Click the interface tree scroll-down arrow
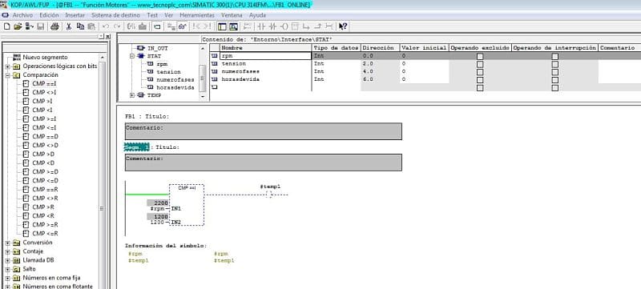641x289 pixels. tap(203, 96)
